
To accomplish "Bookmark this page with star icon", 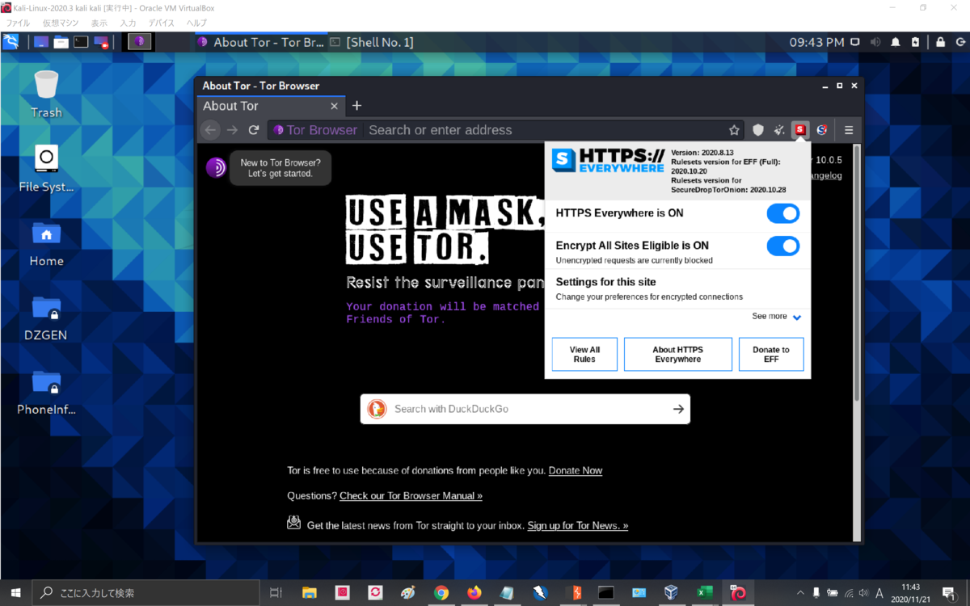I will [734, 129].
